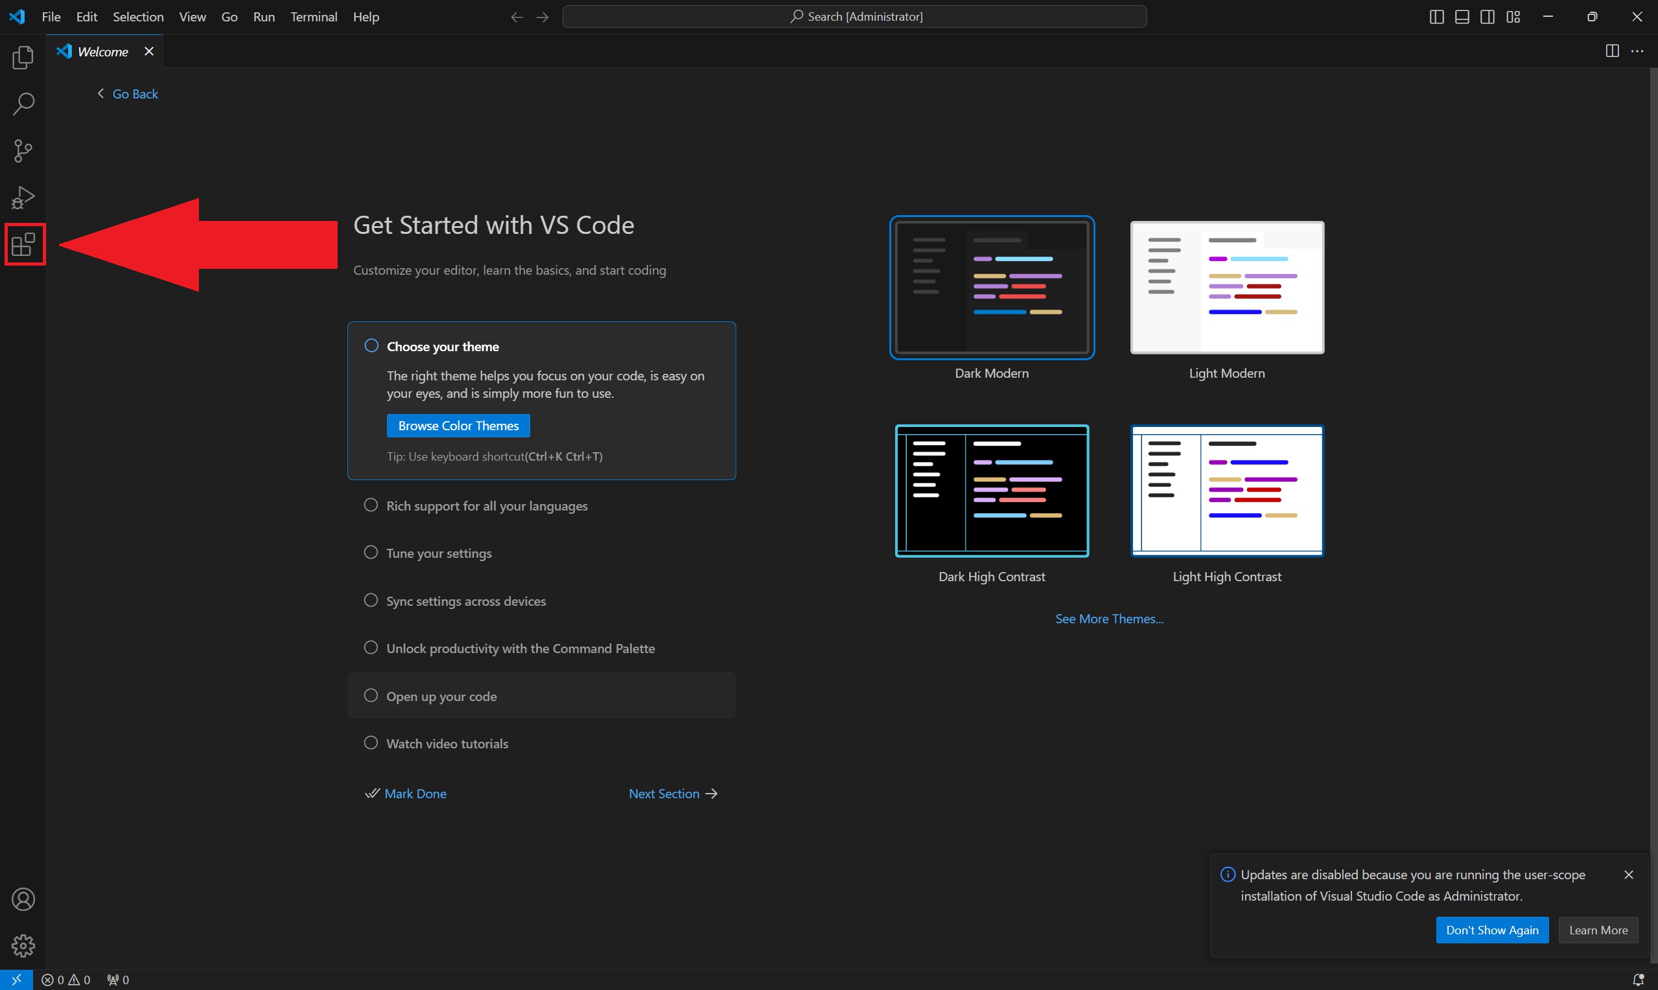Screen dimensions: 1658x990
Task: Click the remote window status bar icon
Action: [x=16, y=980]
